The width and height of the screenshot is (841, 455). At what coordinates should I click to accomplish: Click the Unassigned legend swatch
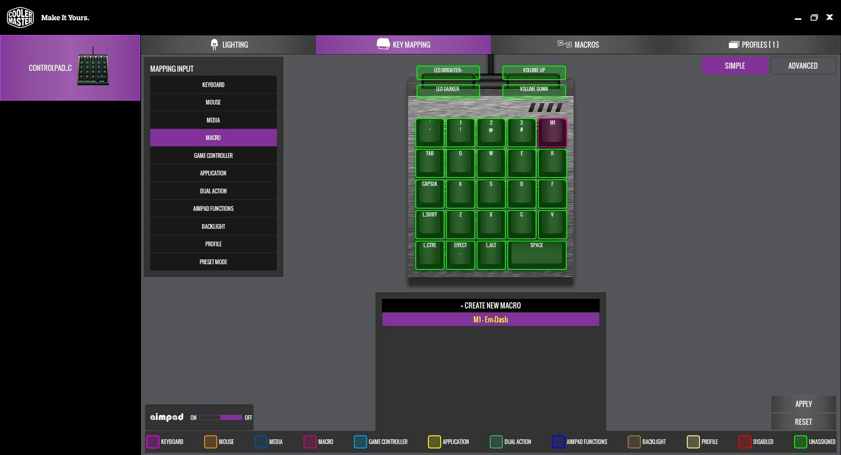tap(800, 442)
